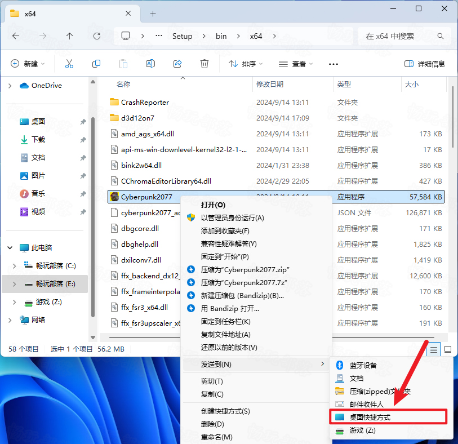Image resolution: width=458 pixels, height=444 pixels.
Task: Open 发送到(N) submenu
Action: pyautogui.click(x=256, y=364)
